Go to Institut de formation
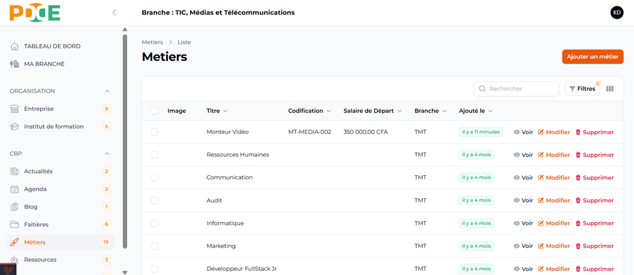 tap(60, 126)
